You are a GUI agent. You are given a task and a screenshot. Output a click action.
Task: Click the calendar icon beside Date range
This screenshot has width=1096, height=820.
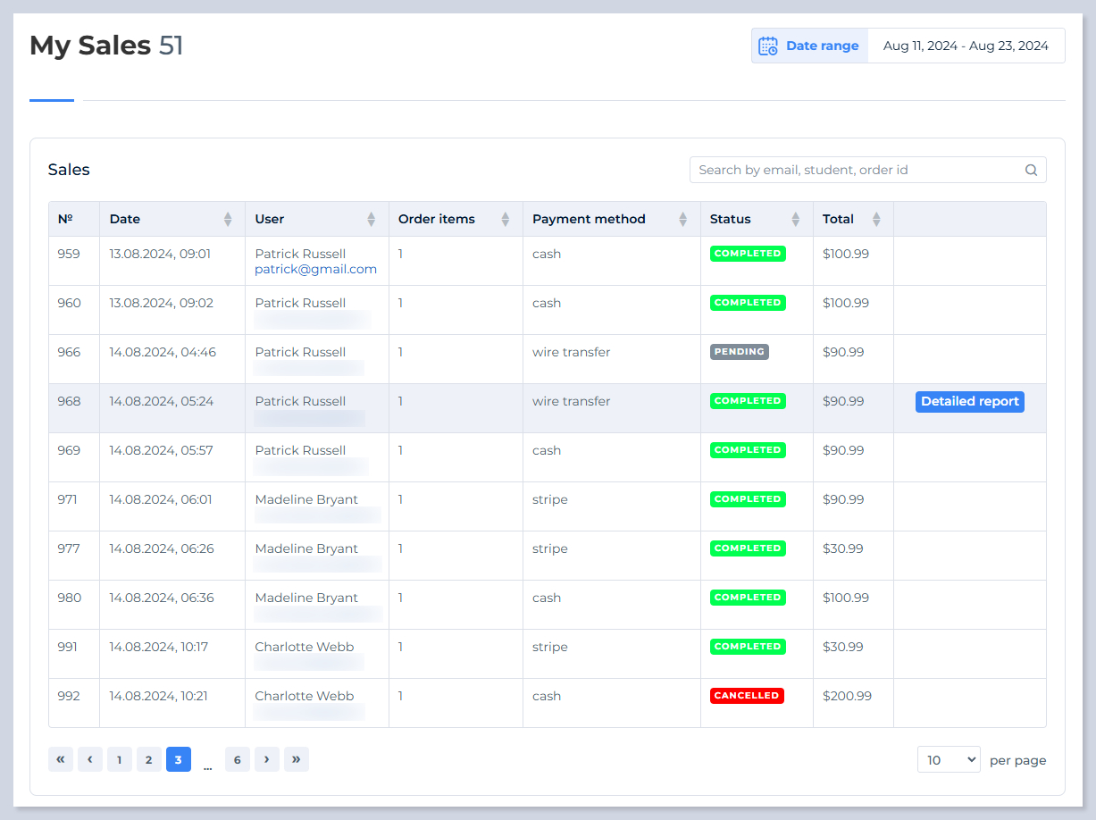(x=767, y=46)
